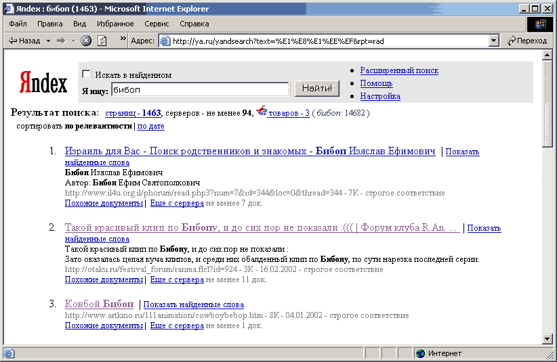Click the страниц - 1463 link
Viewport: 557px width, 362px height.
tap(133, 113)
